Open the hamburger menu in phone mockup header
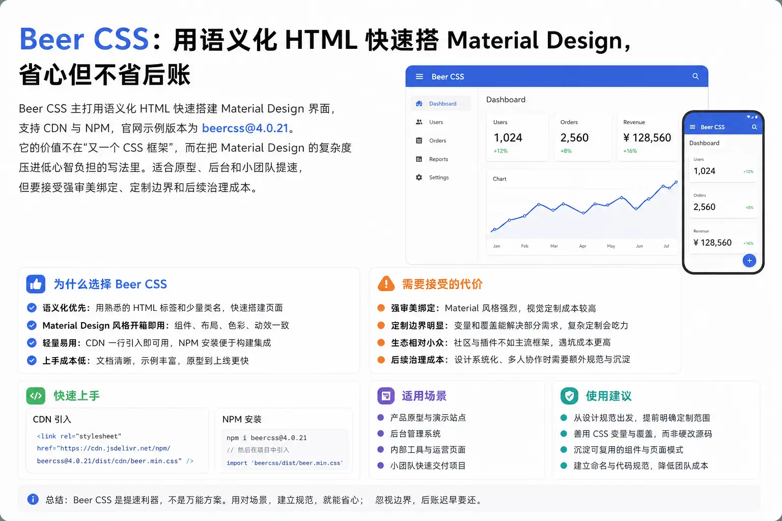The image size is (782, 521). (692, 127)
